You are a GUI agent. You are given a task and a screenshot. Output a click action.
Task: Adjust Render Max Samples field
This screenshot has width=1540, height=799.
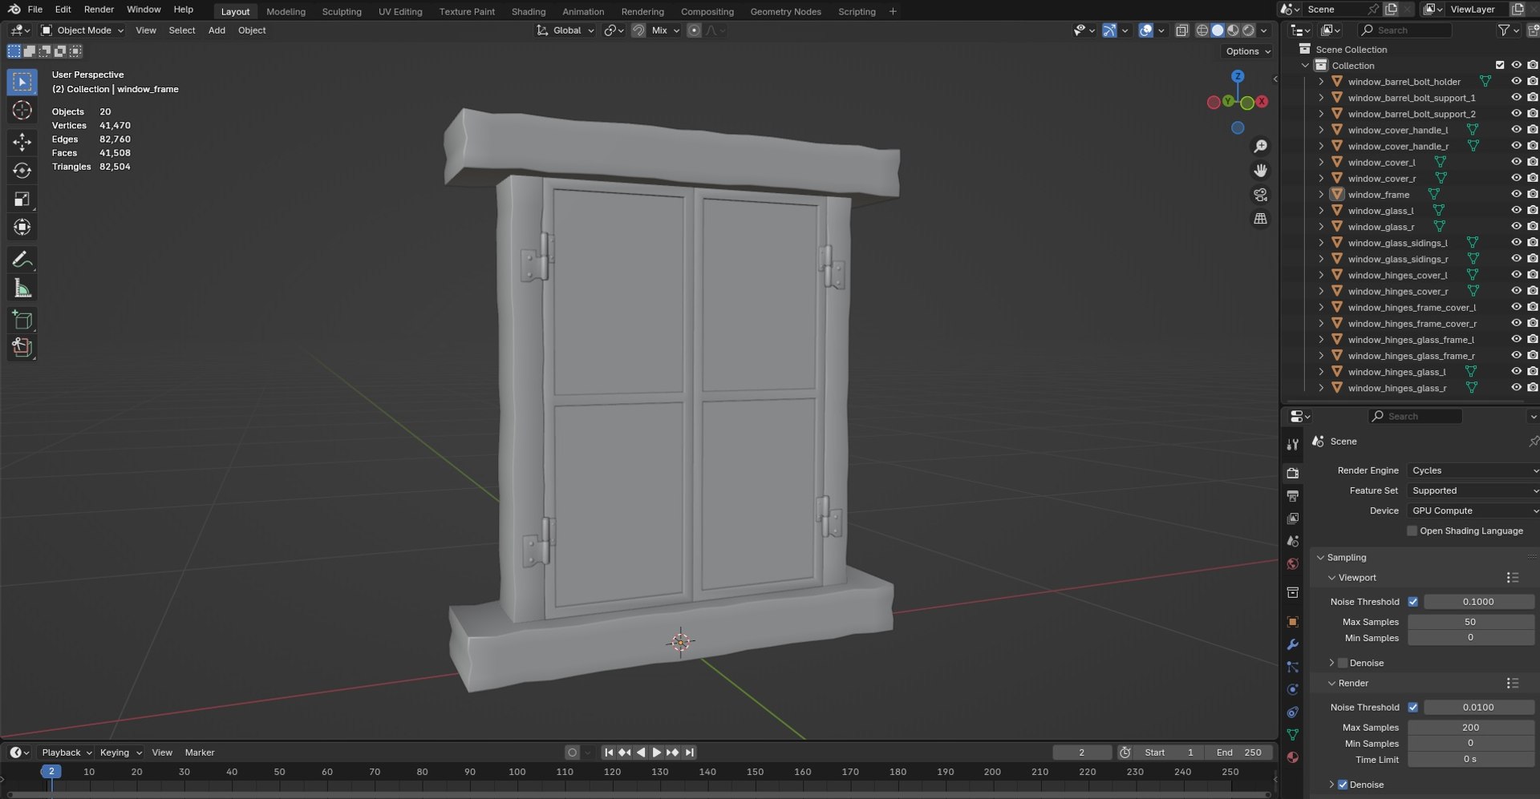tap(1470, 728)
